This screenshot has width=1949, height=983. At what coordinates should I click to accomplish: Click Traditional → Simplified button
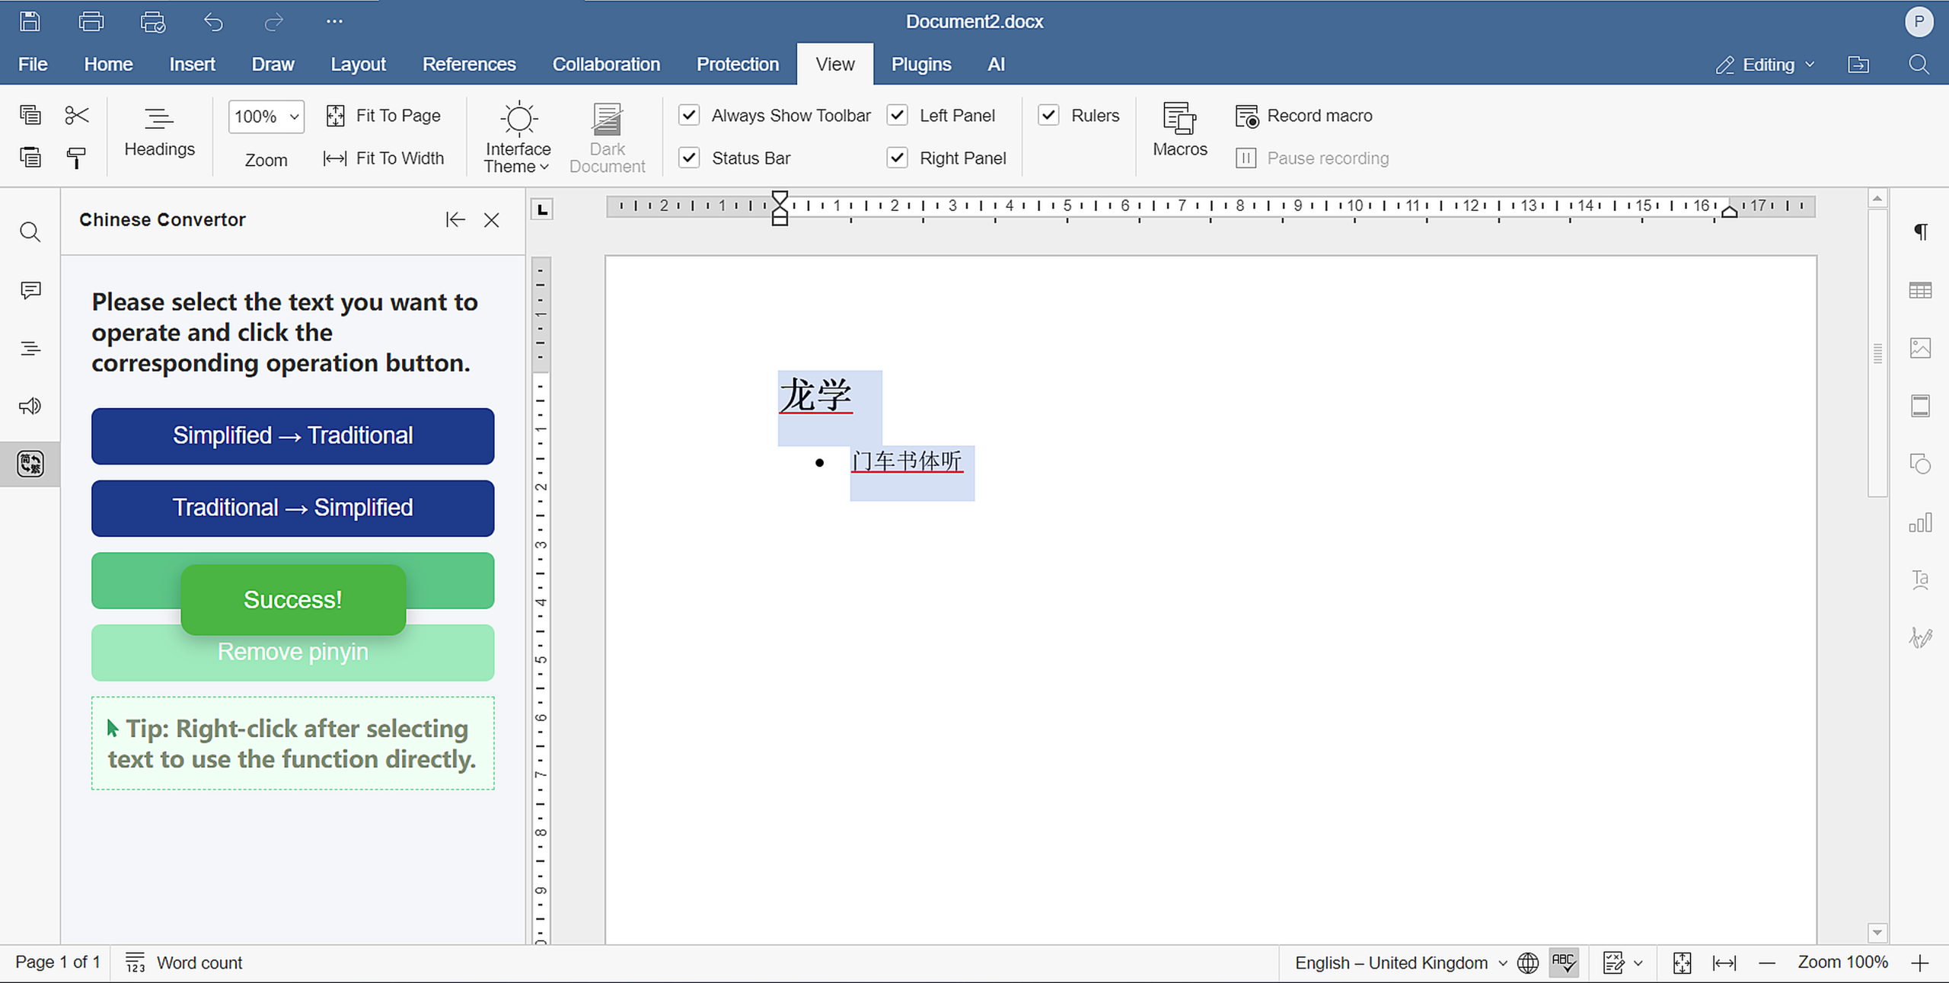(x=292, y=509)
